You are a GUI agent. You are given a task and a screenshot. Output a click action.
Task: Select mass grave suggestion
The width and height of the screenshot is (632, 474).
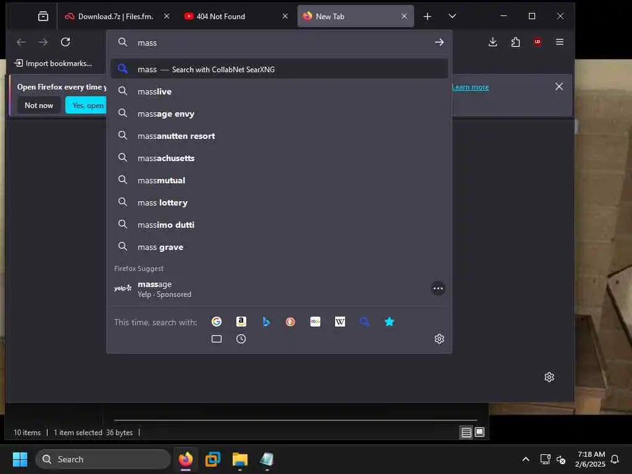pos(279,247)
